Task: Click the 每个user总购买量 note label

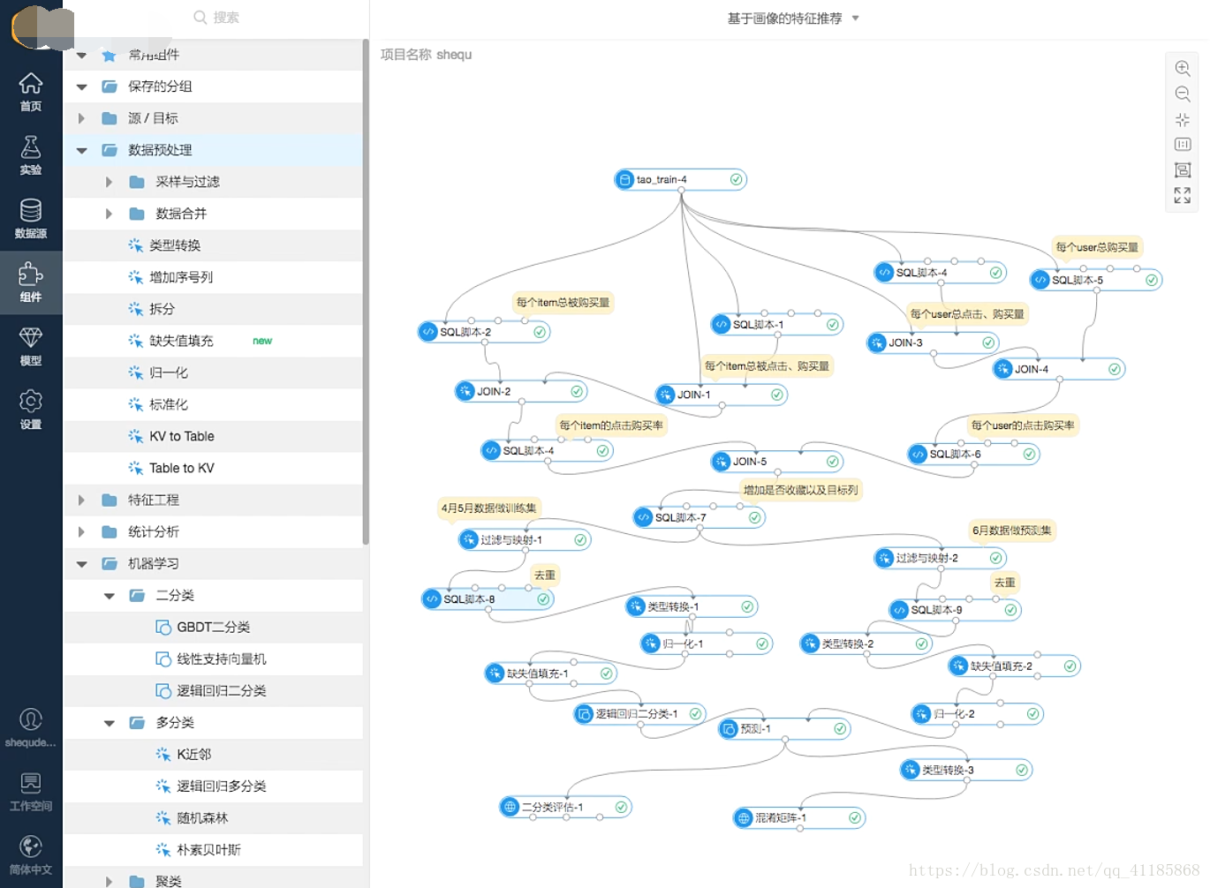Action: click(1098, 247)
